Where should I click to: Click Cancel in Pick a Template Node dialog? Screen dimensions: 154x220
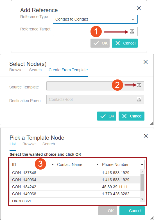pos(132,211)
